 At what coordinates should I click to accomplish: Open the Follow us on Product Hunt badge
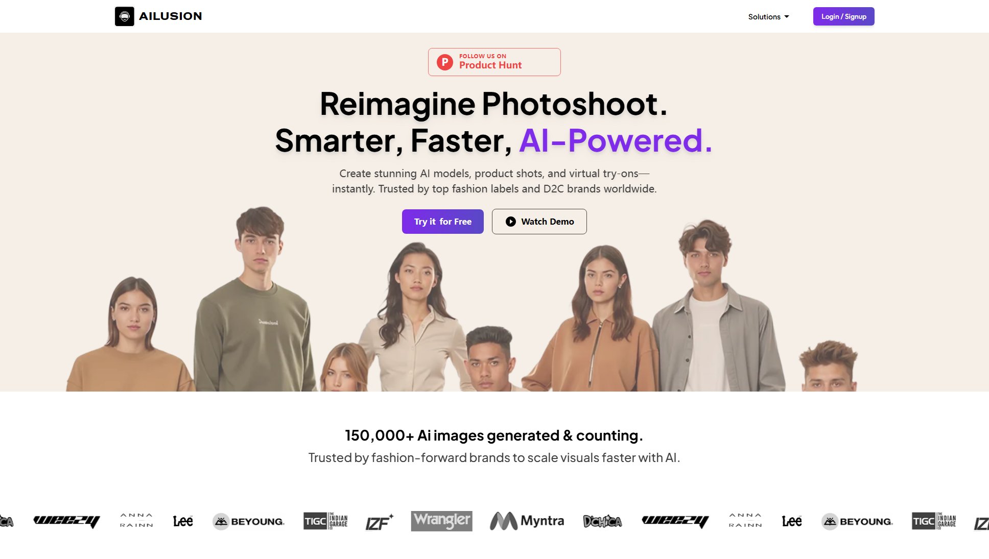[x=494, y=62]
